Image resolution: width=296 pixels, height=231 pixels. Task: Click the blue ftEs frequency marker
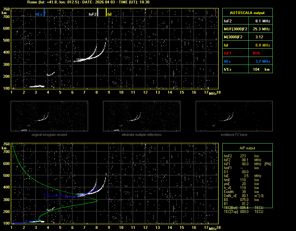click(44, 13)
